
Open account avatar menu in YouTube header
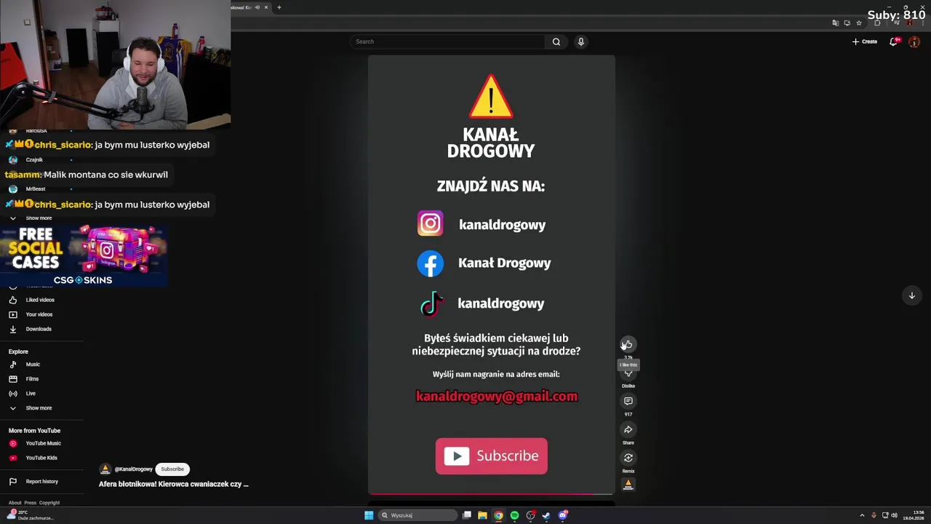(914, 41)
